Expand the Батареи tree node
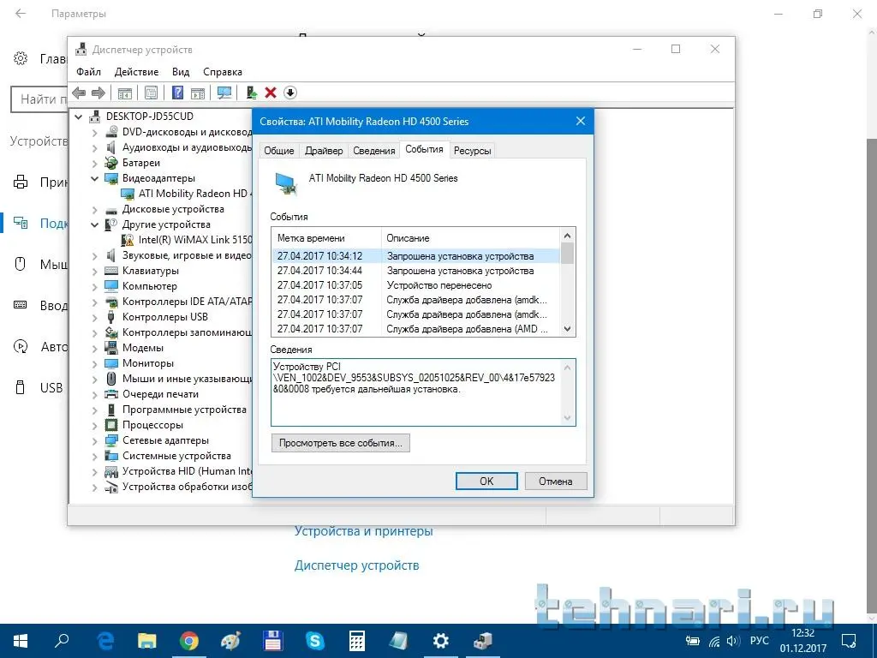Screen dimensions: 877x658 95,163
